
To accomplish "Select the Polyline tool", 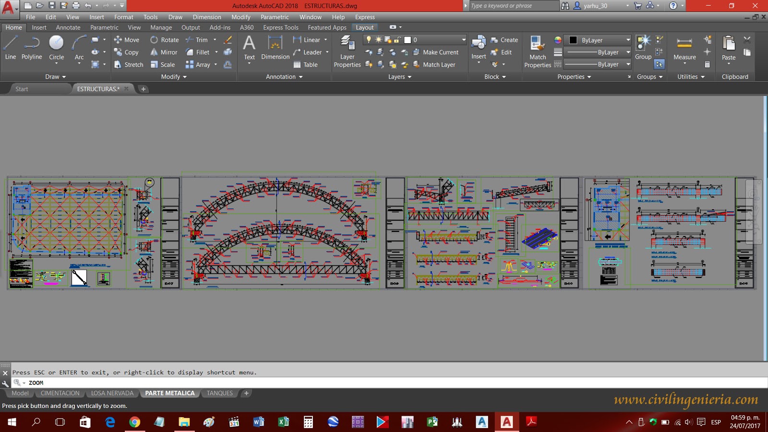I will pos(32,48).
